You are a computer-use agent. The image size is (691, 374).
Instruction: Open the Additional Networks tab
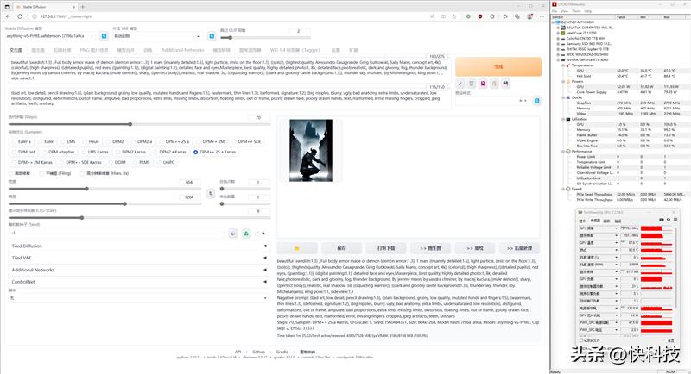tap(182, 50)
